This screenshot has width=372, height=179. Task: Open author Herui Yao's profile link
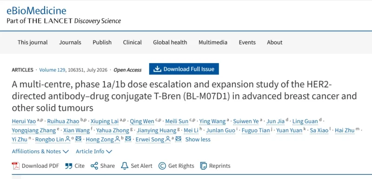click(x=24, y=121)
